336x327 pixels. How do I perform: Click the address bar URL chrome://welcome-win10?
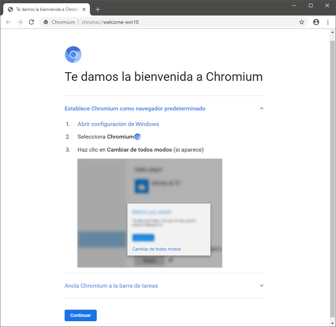tap(110, 22)
